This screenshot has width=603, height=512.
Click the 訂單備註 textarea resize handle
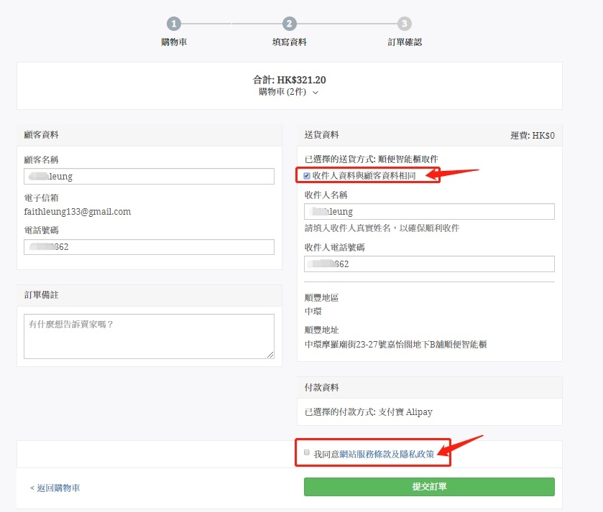(x=270, y=354)
